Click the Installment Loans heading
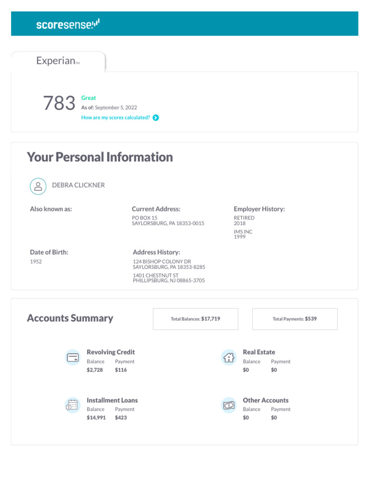369x492 pixels. coord(112,400)
